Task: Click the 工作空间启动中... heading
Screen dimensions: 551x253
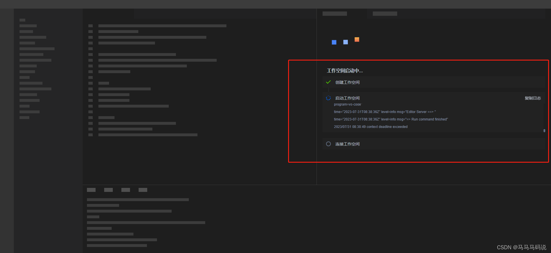Action: pos(345,71)
